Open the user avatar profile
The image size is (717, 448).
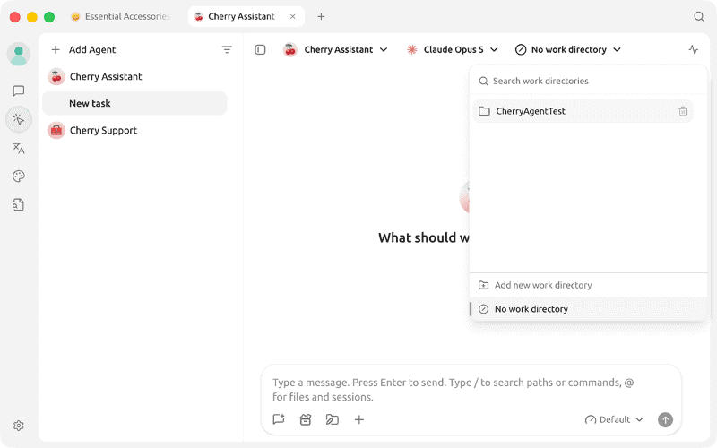19,54
